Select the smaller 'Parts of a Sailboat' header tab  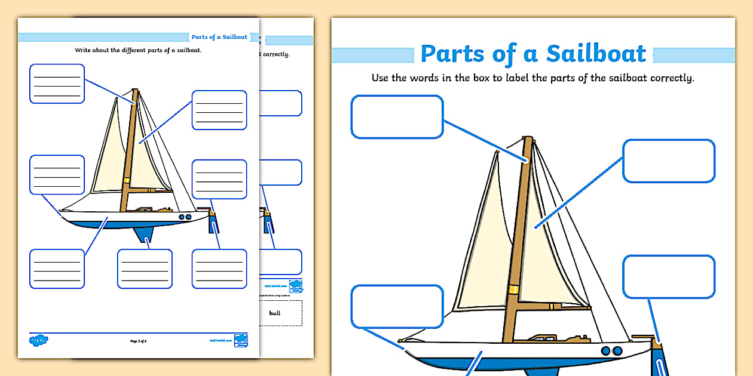[219, 36]
